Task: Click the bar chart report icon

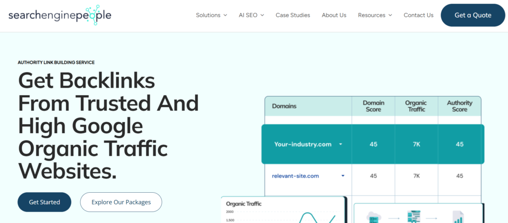Action: (x=457, y=218)
